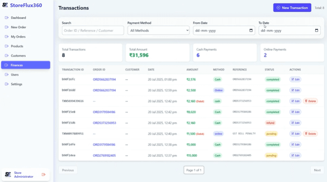Click the Total Amount ₹31,596 value
Image resolution: width=327 pixels, height=182 pixels.
pos(139,55)
